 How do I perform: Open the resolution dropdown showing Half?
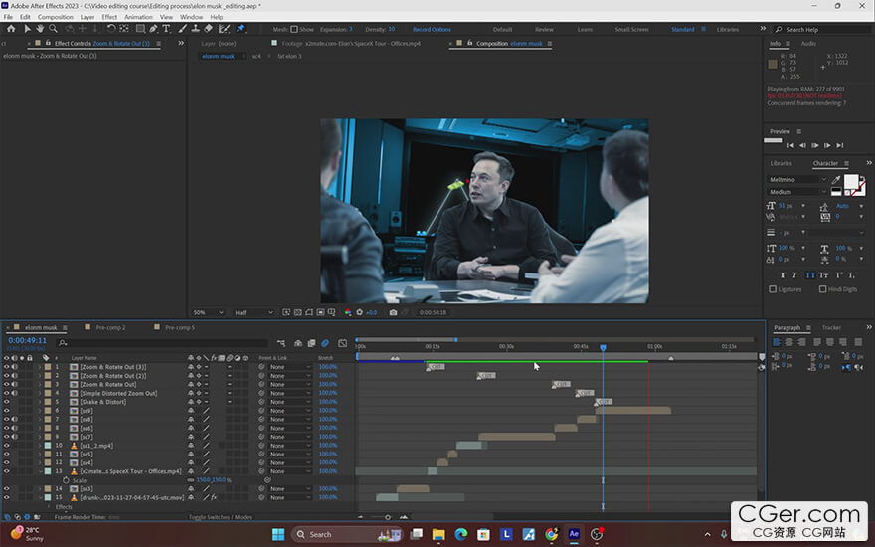point(254,312)
